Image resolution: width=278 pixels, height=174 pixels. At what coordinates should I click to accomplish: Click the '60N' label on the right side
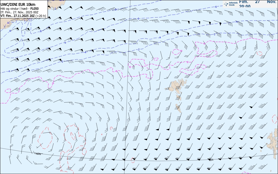click(211, 160)
